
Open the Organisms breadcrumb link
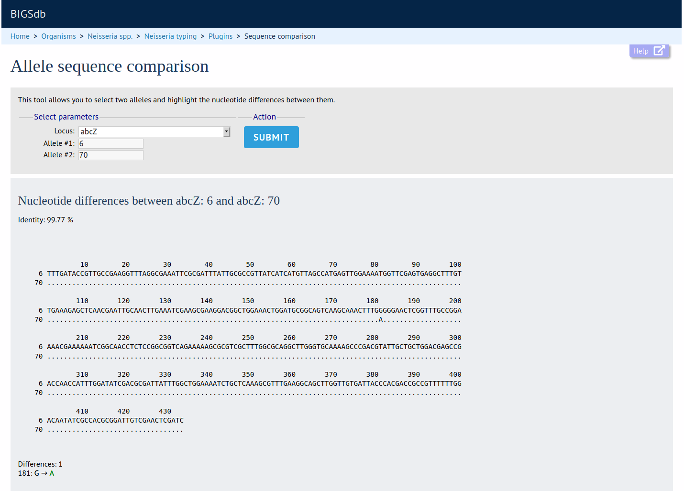pyautogui.click(x=58, y=36)
